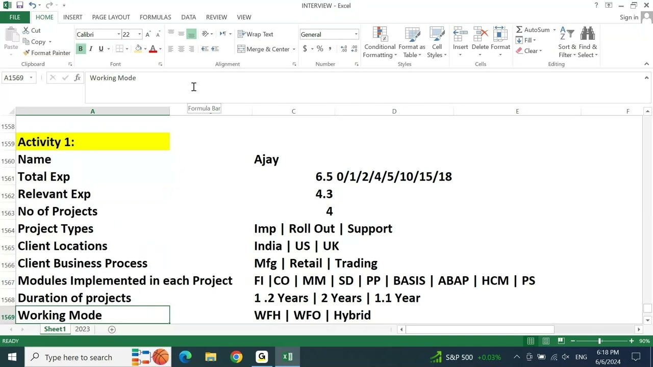Click the Name Box showing A1569

(x=14, y=78)
